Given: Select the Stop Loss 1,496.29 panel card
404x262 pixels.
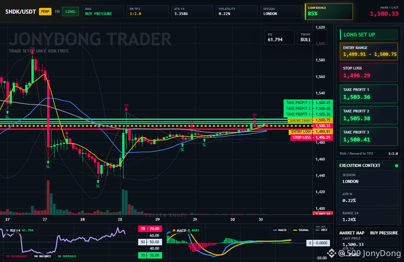Looking at the screenshot, I should (369, 72).
